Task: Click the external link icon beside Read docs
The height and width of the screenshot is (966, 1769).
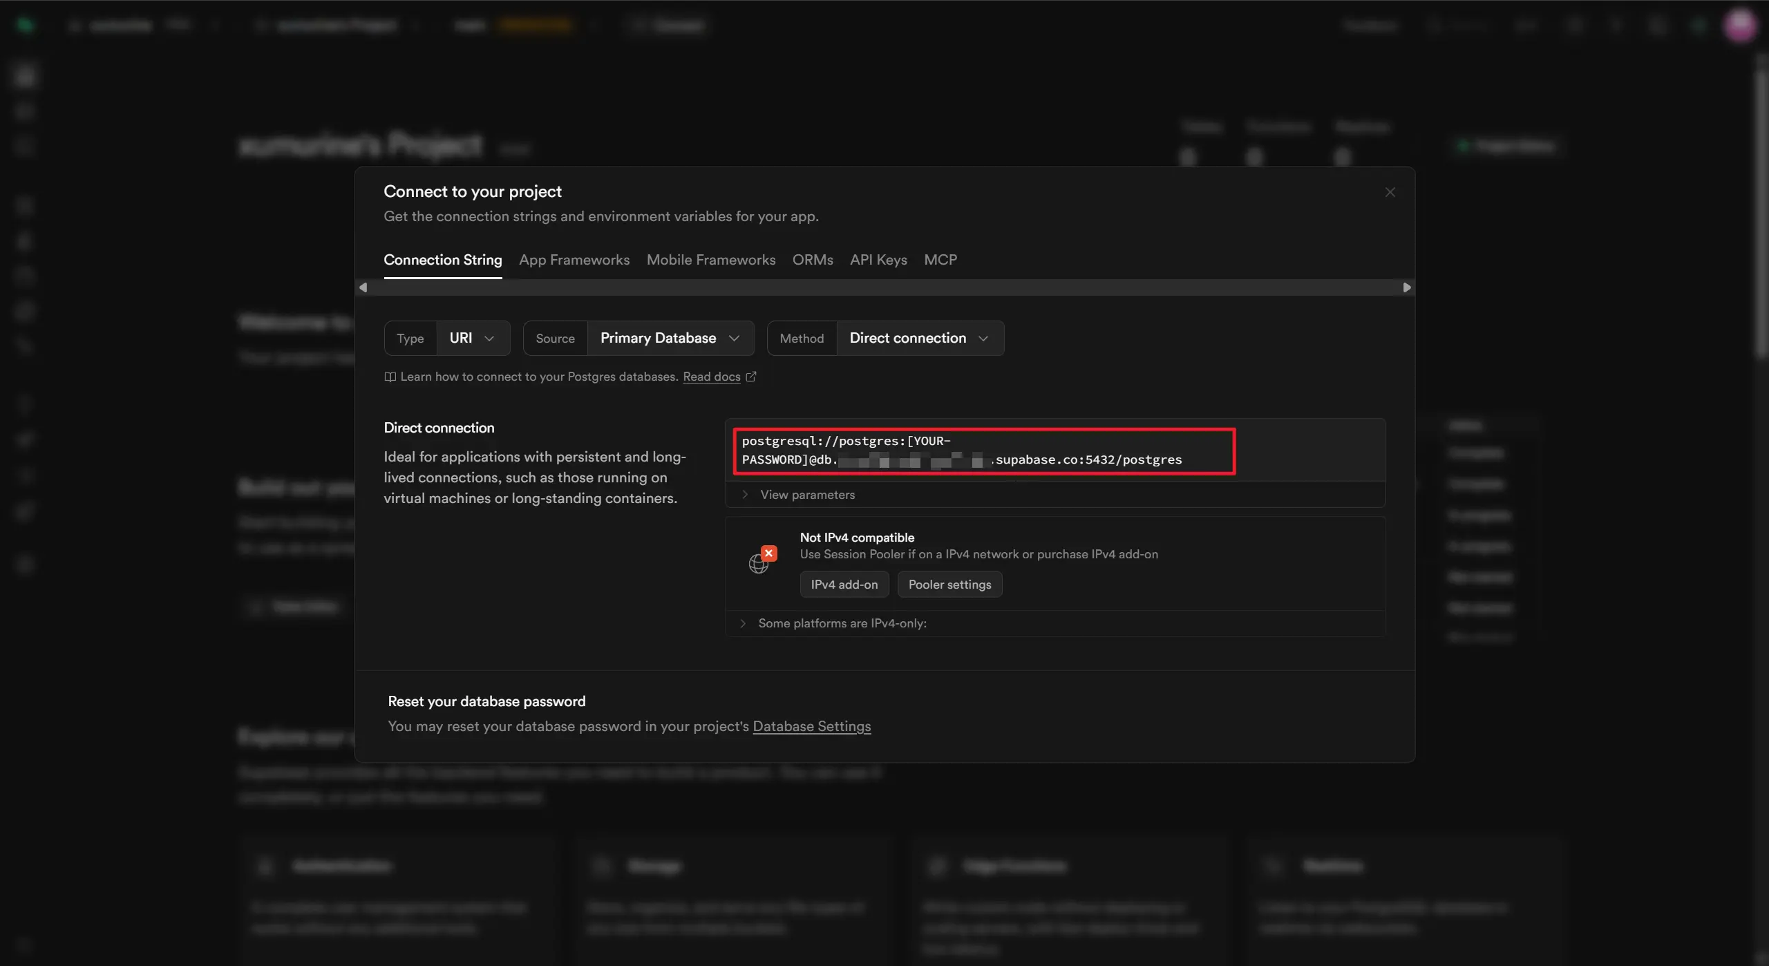Action: tap(751, 377)
